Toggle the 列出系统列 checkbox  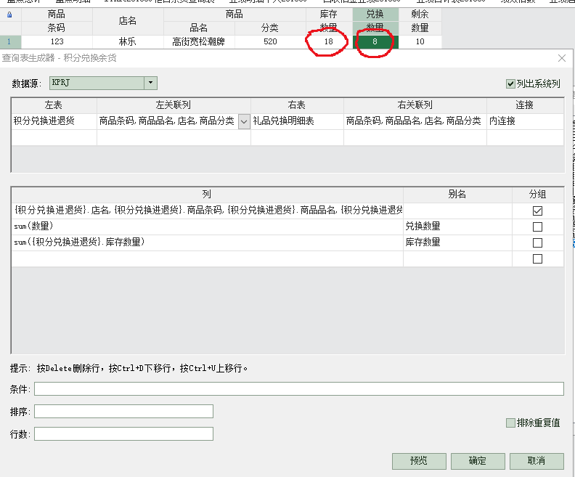510,83
